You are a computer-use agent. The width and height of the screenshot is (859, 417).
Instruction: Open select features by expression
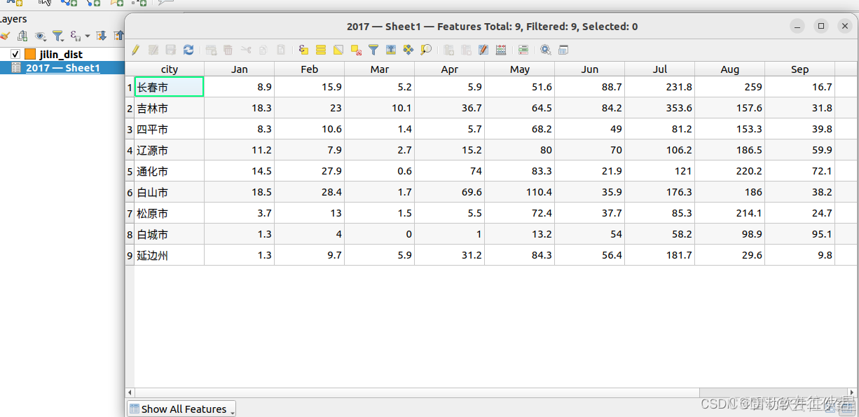tap(303, 50)
